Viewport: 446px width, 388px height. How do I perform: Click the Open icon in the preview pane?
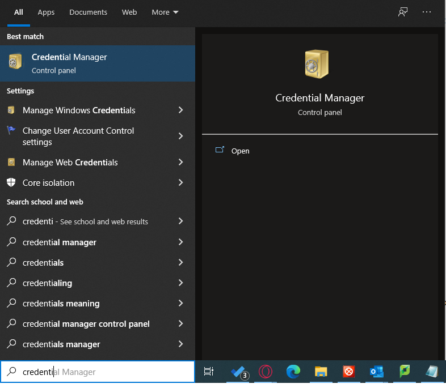220,150
